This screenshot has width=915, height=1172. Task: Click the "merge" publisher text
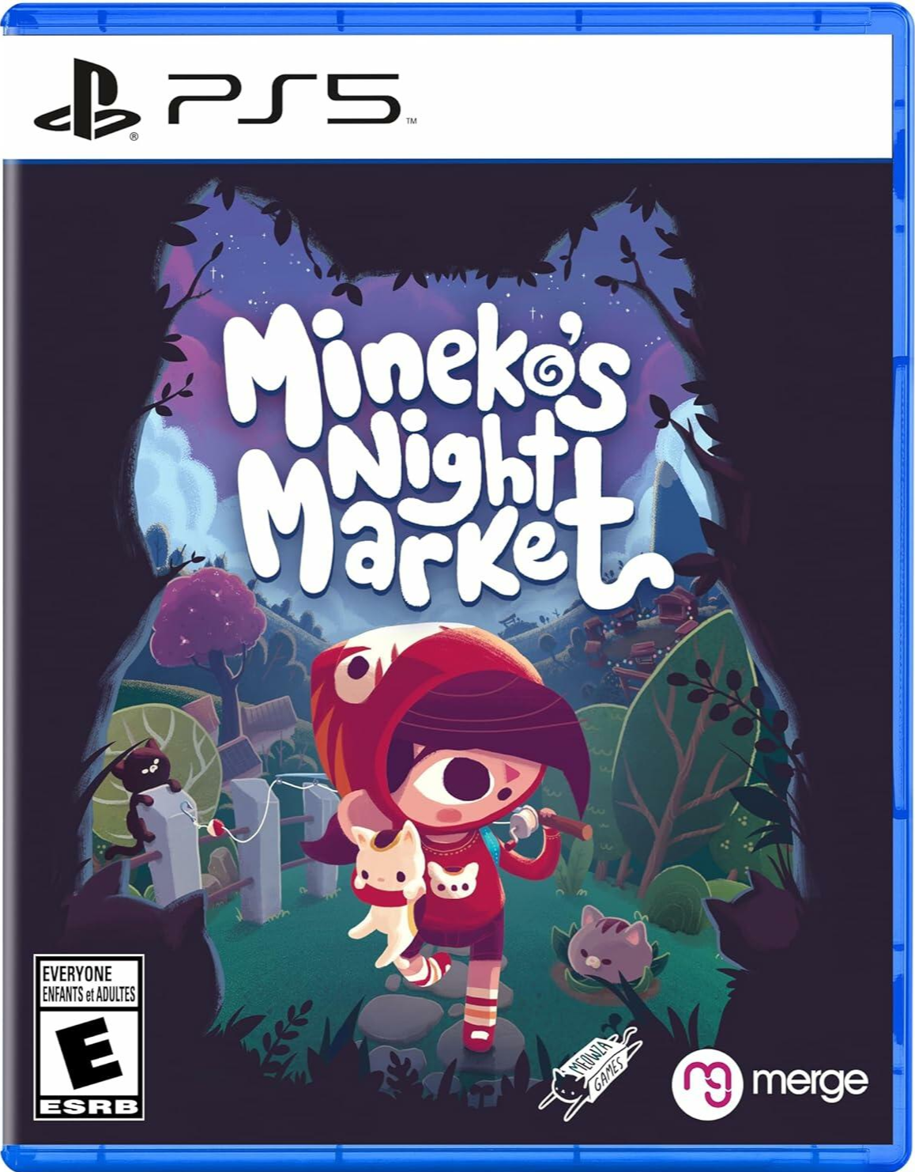tap(809, 1082)
